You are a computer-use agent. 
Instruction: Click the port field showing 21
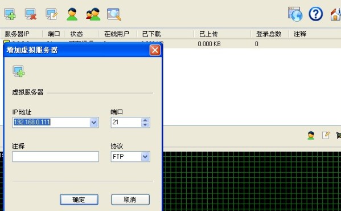point(126,123)
